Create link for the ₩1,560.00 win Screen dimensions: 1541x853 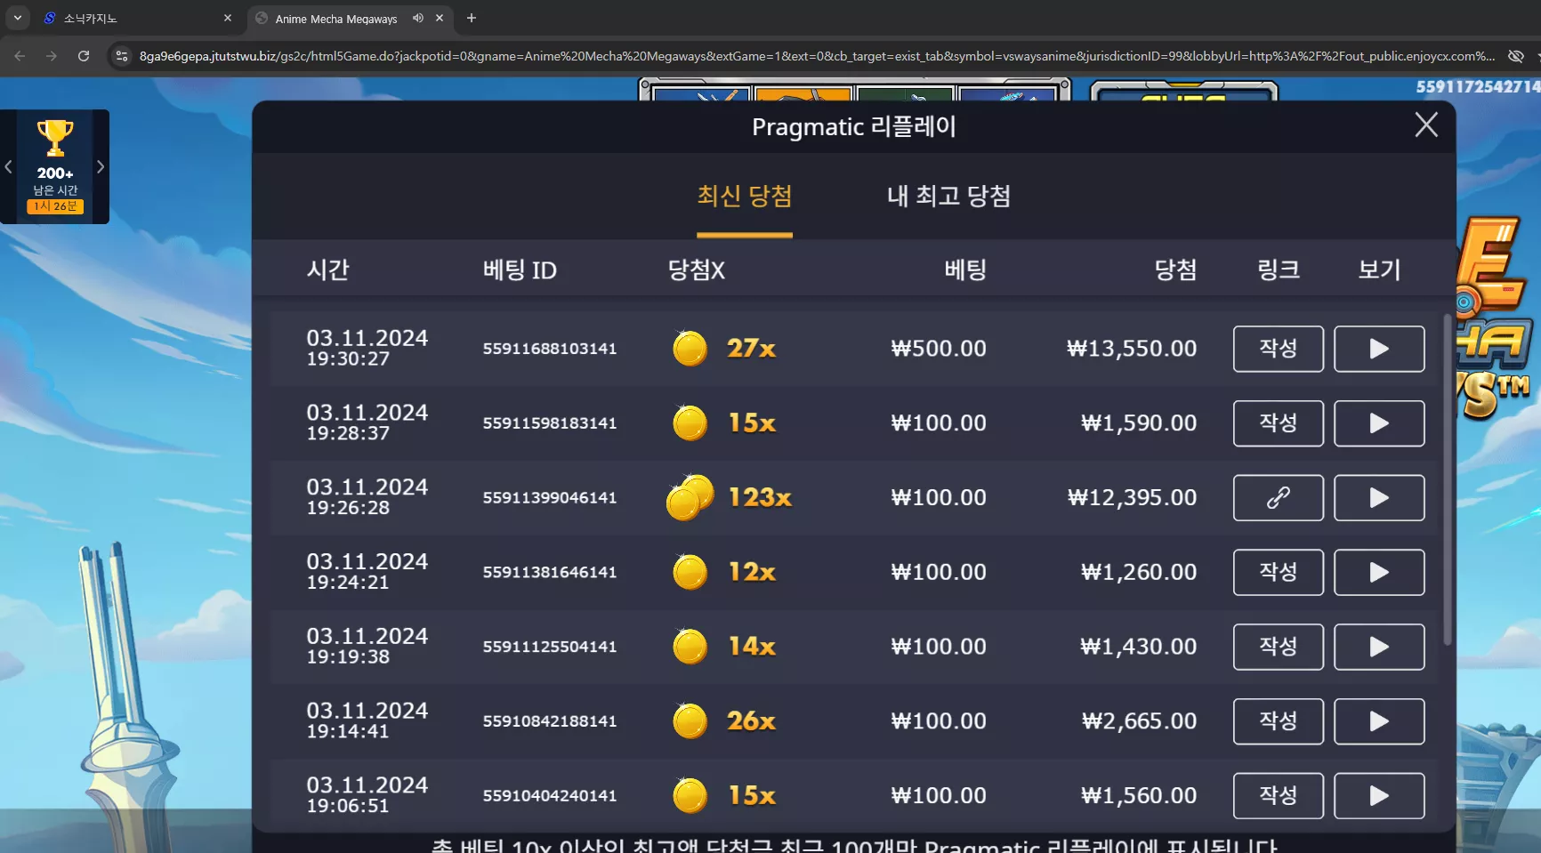click(1278, 796)
